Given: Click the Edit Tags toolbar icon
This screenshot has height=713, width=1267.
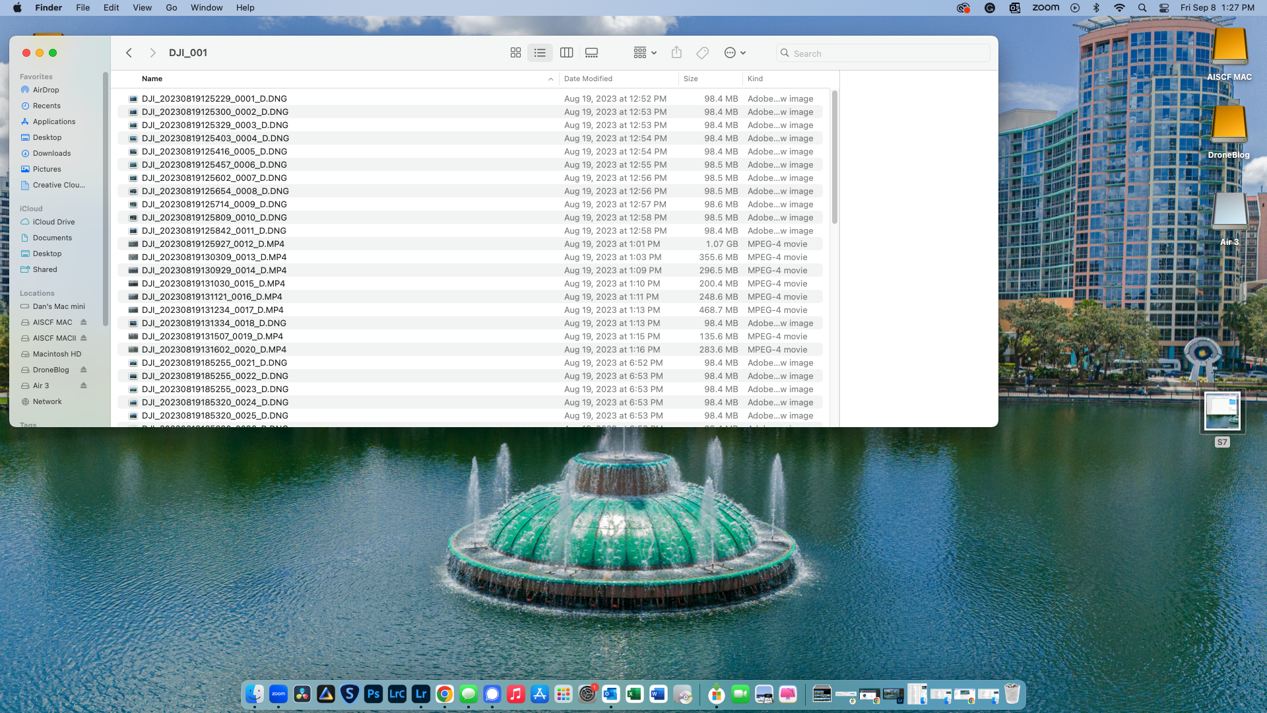Looking at the screenshot, I should click(702, 53).
